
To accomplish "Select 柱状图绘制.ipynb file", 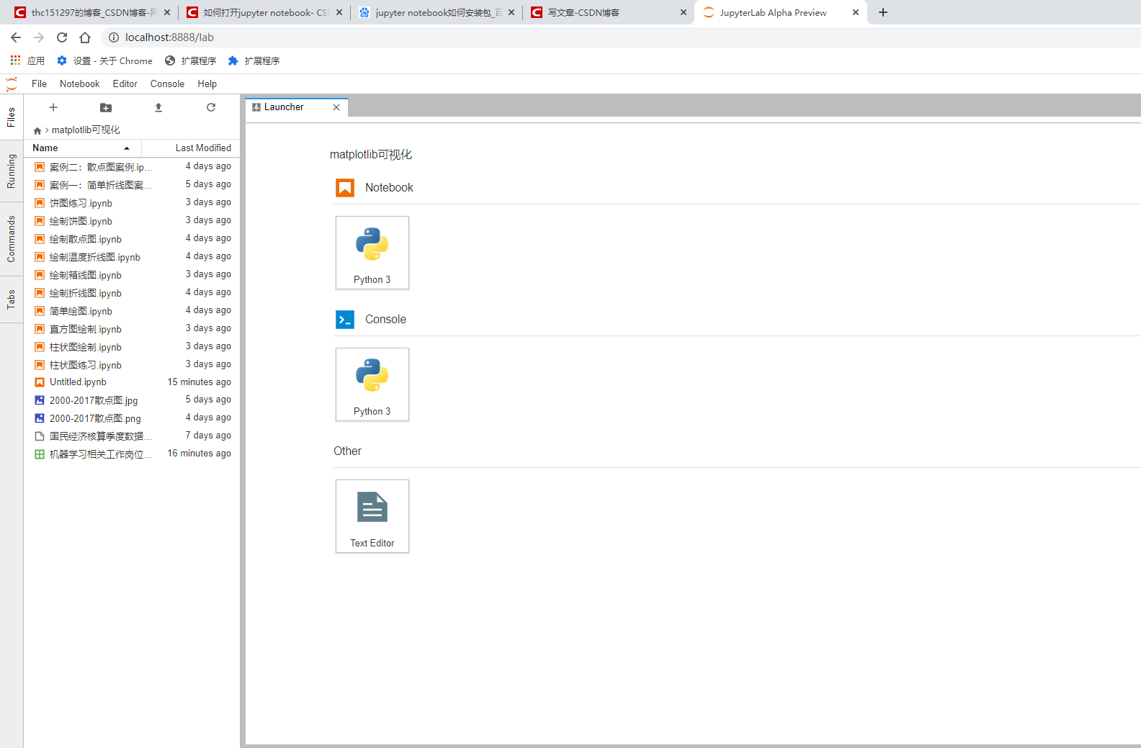I will pos(132,347).
